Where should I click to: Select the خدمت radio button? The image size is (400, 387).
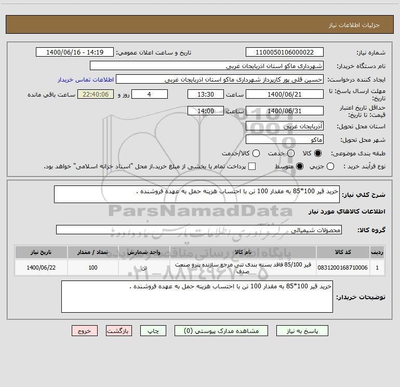tap(291, 153)
